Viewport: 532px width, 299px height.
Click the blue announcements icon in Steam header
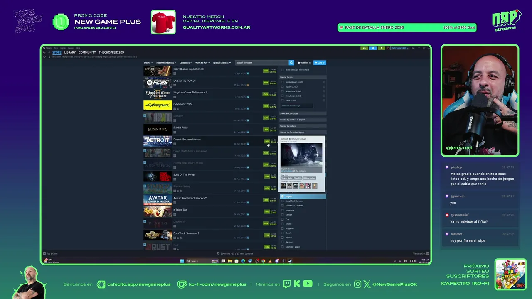373,48
